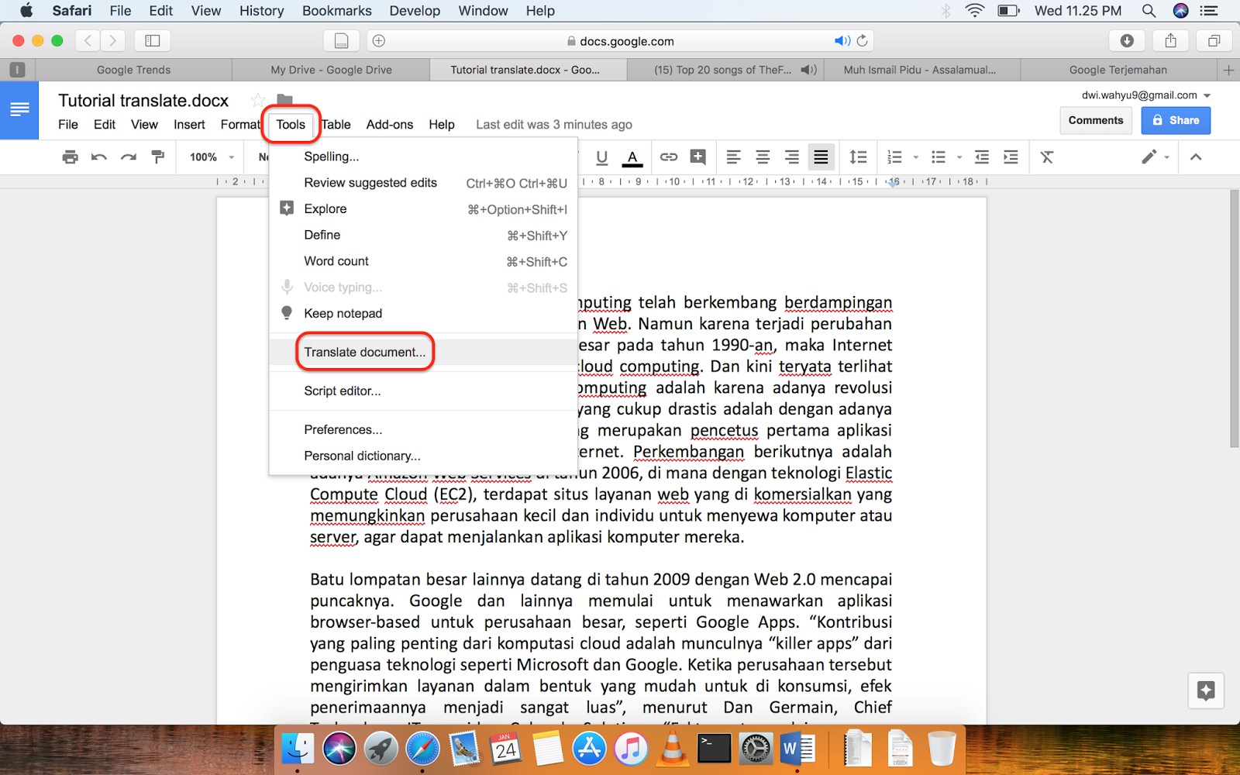Select the Paint format roller tool
Image resolution: width=1240 pixels, height=775 pixels.
click(158, 157)
